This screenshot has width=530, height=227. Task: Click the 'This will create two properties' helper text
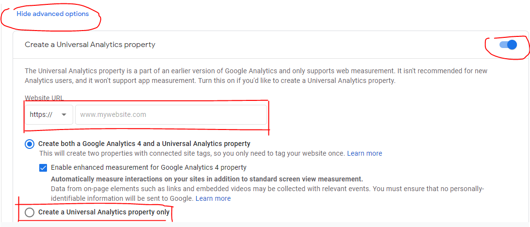(192, 154)
